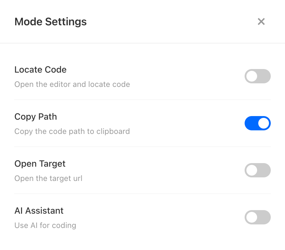Enable the Locate Code toggle
This screenshot has width=285, height=250.
257,76
